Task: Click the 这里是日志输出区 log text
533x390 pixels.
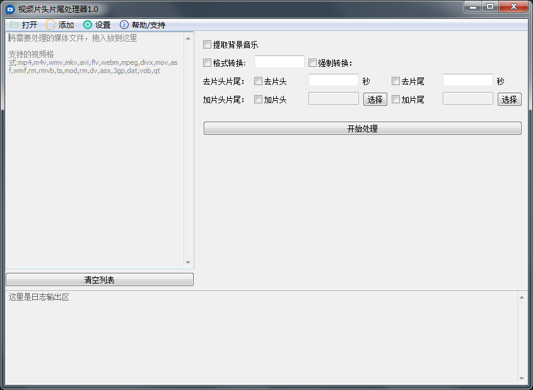Action: coord(38,297)
